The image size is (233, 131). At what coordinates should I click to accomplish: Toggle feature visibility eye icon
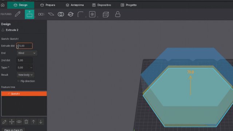coord(19,122)
